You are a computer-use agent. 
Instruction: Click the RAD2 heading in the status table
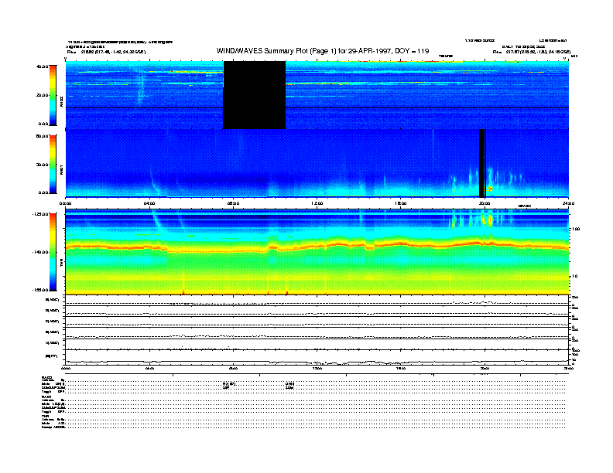click(x=47, y=377)
